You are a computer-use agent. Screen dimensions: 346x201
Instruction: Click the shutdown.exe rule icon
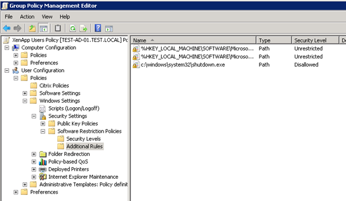136,65
